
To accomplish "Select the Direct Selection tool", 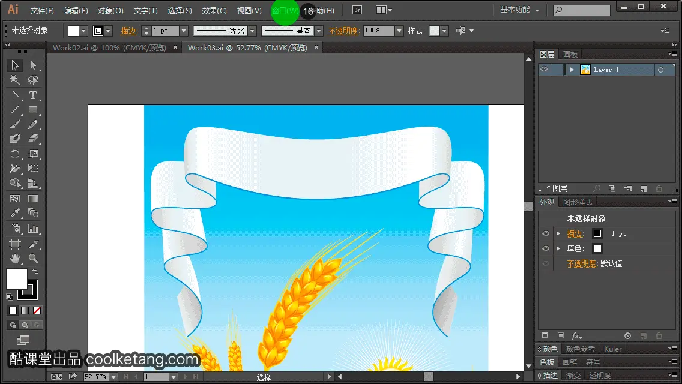I will tap(33, 65).
